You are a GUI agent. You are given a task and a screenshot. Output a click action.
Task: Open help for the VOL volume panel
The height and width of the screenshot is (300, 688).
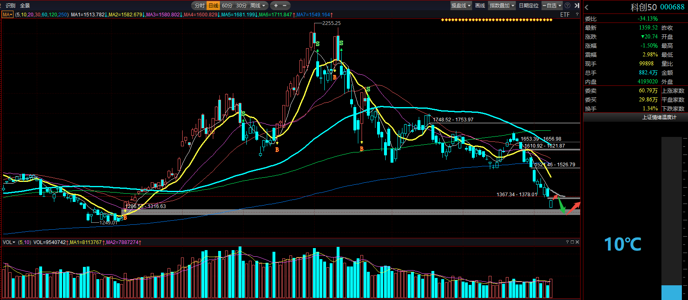coord(567,242)
